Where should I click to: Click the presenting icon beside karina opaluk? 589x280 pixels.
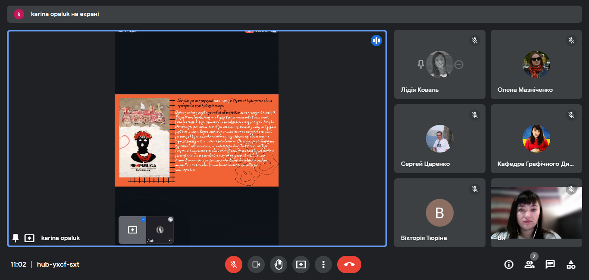point(29,238)
